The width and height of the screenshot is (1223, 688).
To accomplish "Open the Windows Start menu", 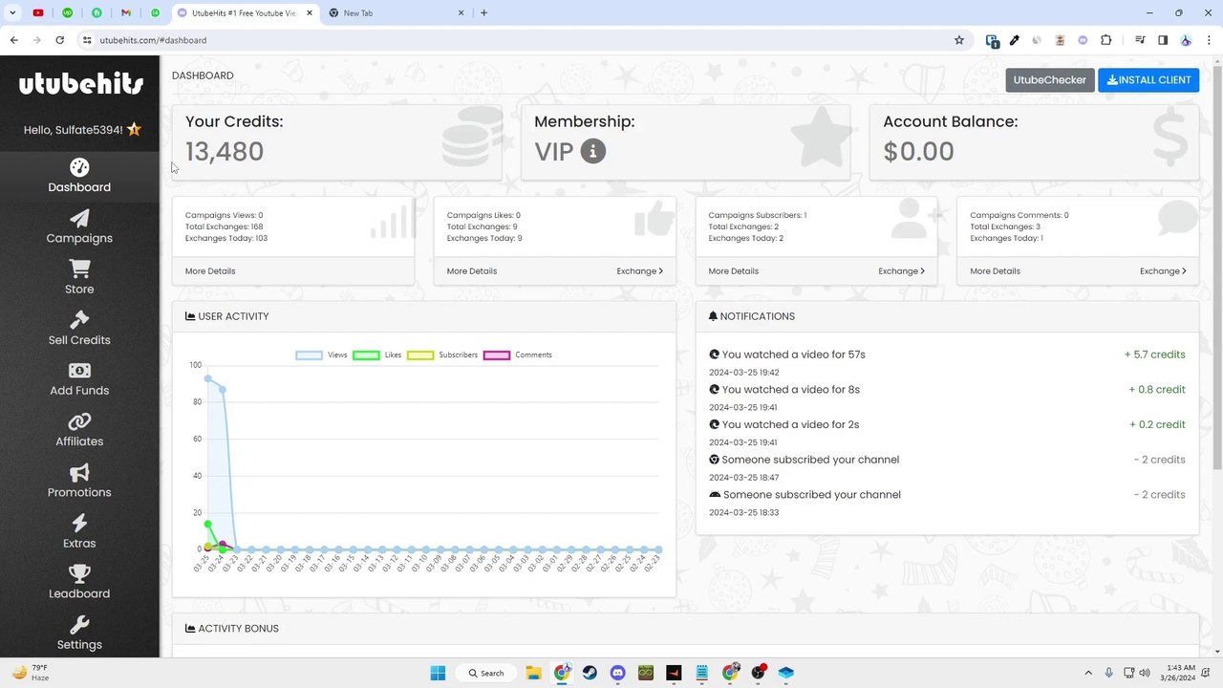I will (x=438, y=673).
